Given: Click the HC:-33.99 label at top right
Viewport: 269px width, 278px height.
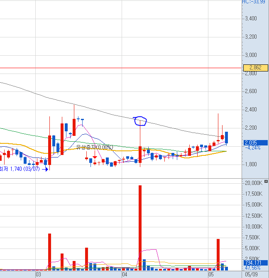Looking at the screenshot, I should point(254,2).
